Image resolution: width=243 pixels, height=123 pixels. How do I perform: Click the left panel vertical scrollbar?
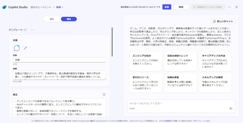[x=112, y=42]
